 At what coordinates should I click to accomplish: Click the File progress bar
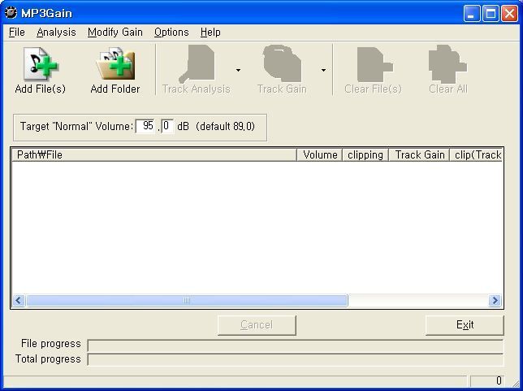pyautogui.click(x=295, y=345)
